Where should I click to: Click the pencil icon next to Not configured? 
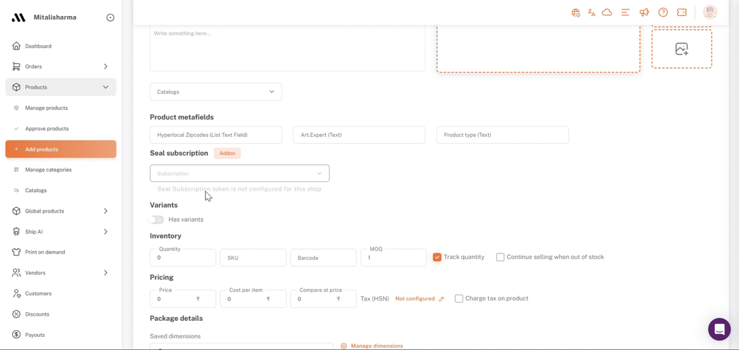coord(442,298)
